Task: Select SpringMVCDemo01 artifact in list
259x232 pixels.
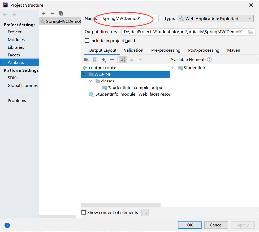Action: tap(60, 21)
